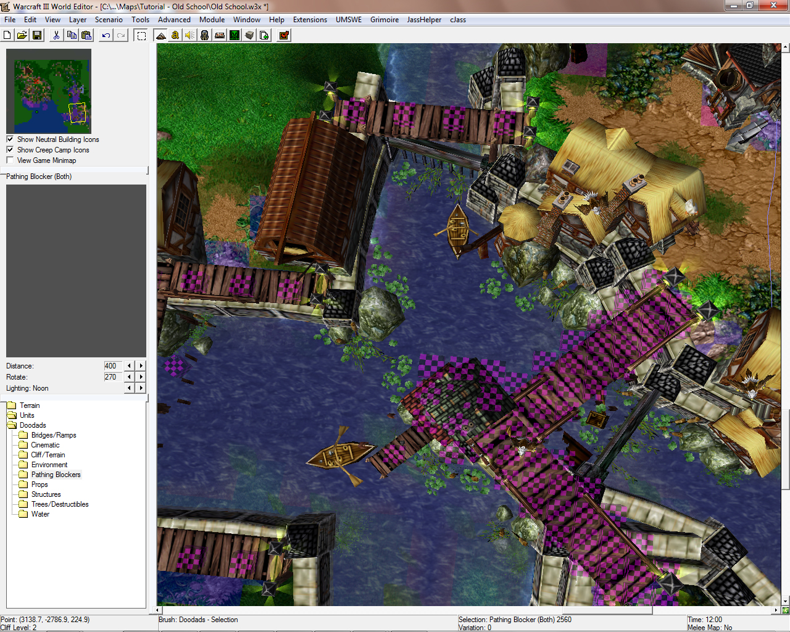The image size is (790, 632).
Task: Launch Test Map with the red checkmark icon
Action: tap(284, 35)
